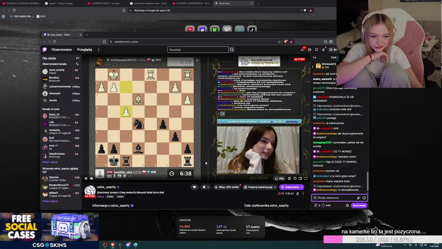Viewport: 442px width, 249px height.
Task: Select meesyka_ live channel in sidebar
Action: pyautogui.click(x=61, y=131)
